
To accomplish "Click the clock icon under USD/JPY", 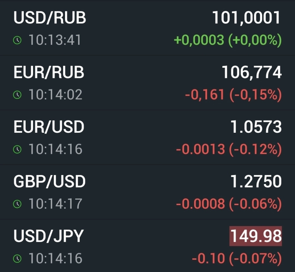I will pos(17,258).
